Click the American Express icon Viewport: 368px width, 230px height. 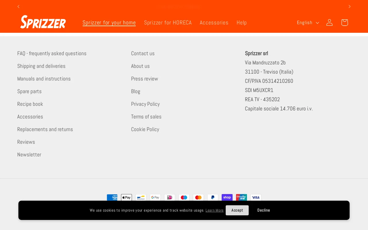click(x=112, y=198)
